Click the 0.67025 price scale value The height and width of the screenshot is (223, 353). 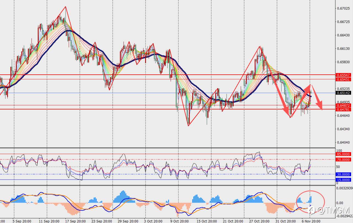click(342, 9)
